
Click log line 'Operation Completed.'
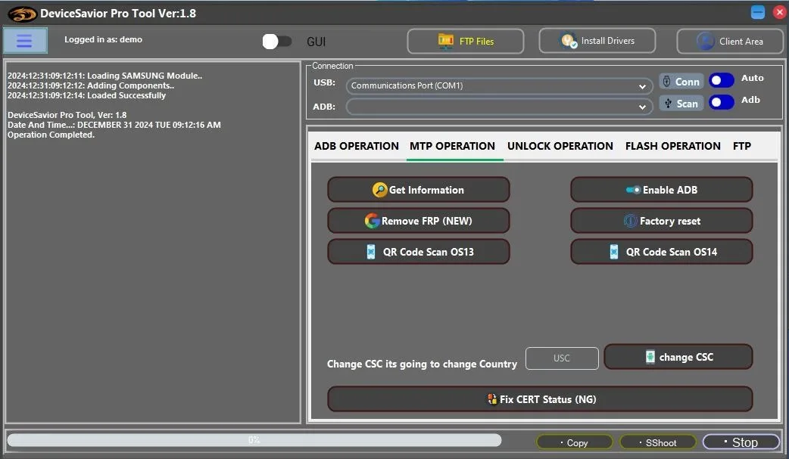point(51,135)
